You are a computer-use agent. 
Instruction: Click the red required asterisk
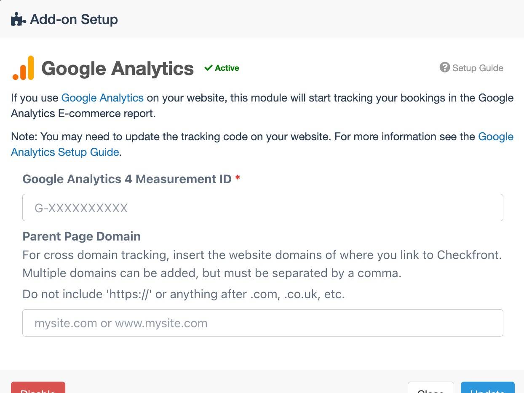[x=238, y=179]
